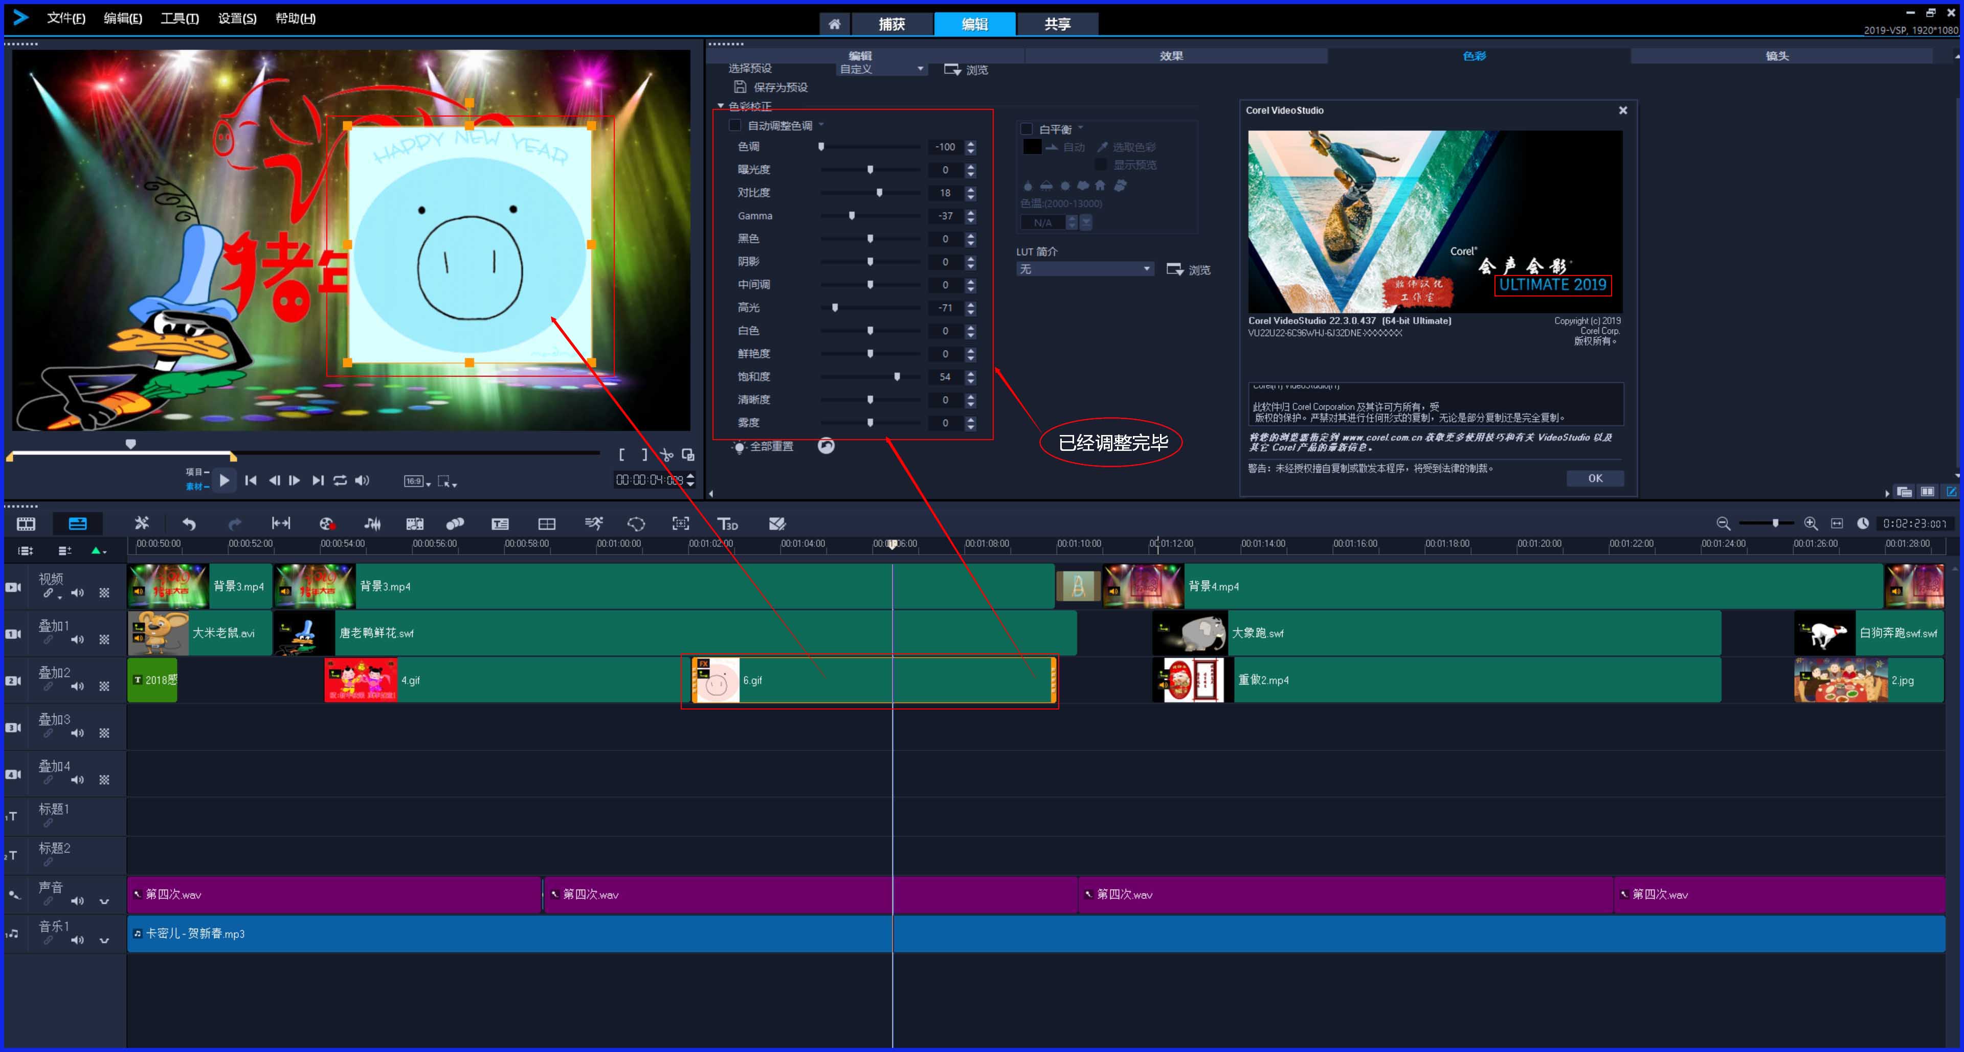
Task: Click the redo arrow in timeline toolbar
Action: [235, 524]
